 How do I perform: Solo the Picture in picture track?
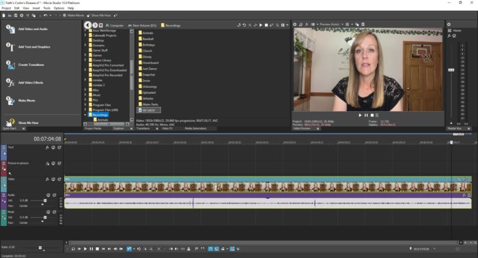(59, 163)
